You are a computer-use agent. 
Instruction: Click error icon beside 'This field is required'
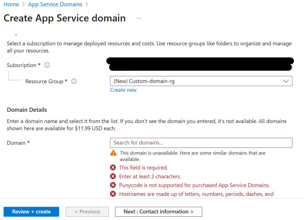point(113,167)
